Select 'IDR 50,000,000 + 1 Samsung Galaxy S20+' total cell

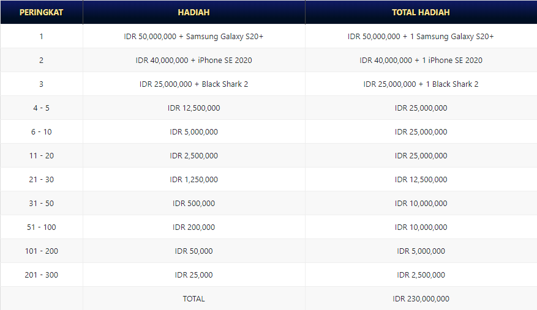[421, 36]
